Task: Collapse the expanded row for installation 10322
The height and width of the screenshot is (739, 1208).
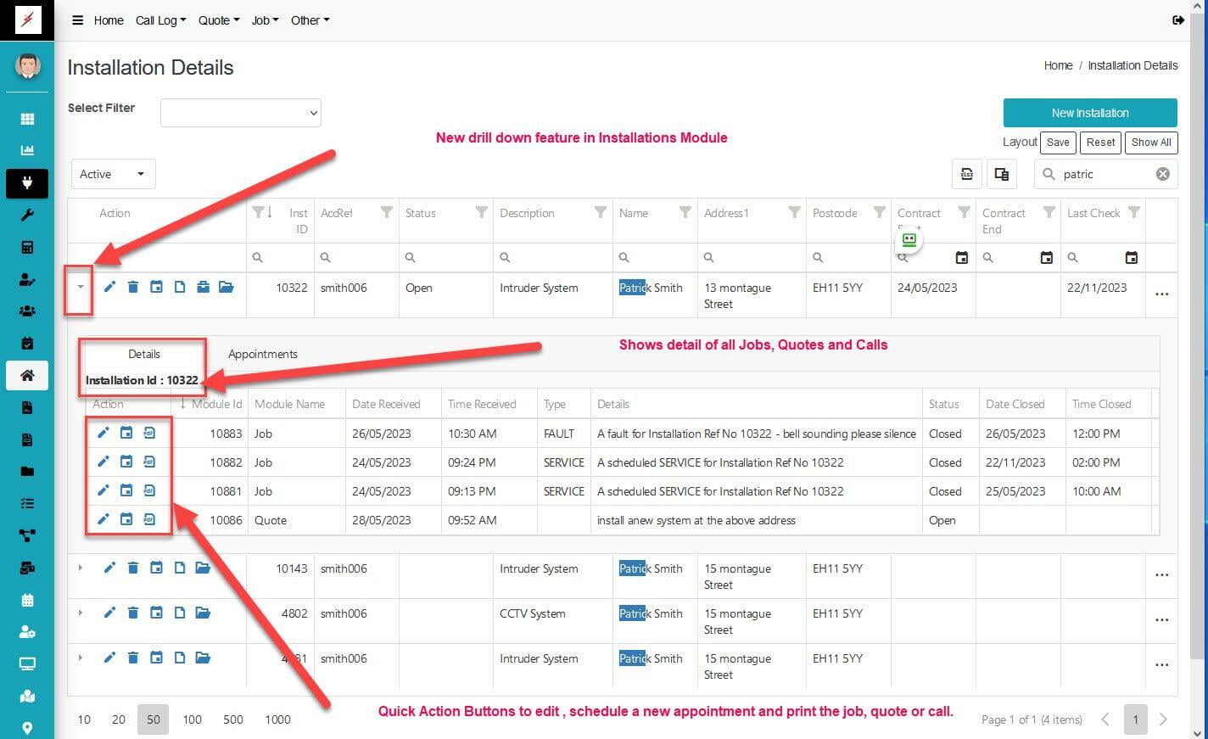Action: click(x=81, y=287)
